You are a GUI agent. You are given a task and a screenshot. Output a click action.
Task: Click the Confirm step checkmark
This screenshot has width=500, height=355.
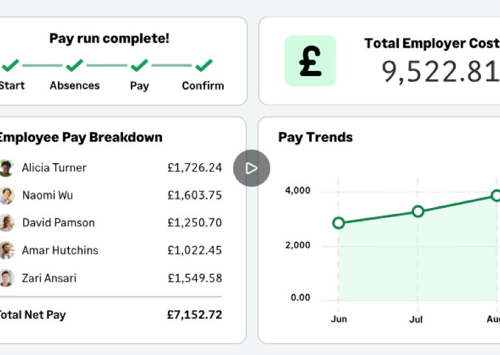point(204,65)
